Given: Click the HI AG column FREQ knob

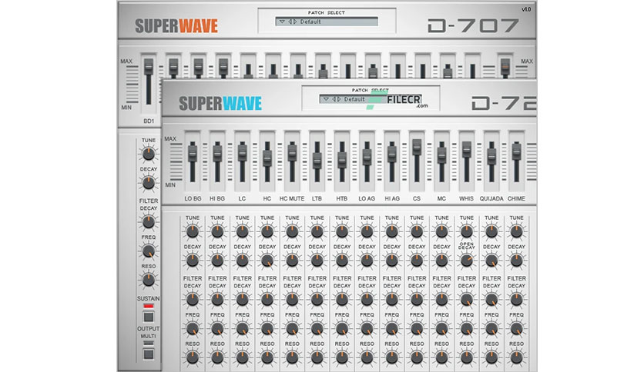Looking at the screenshot, I should click(392, 328).
